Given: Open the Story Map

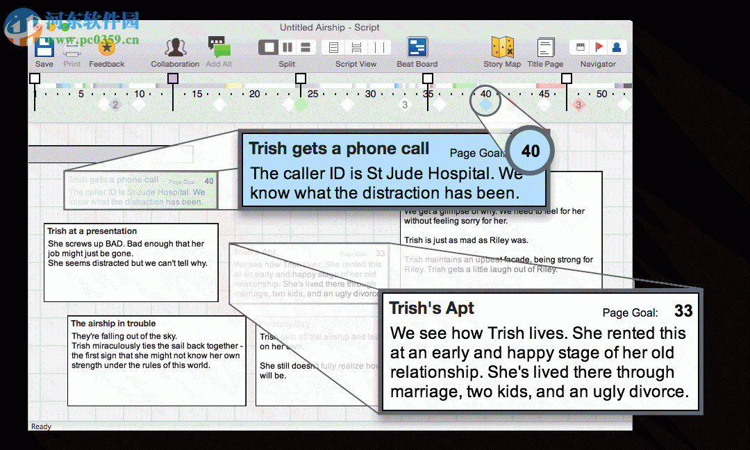Looking at the screenshot, I should [502, 48].
